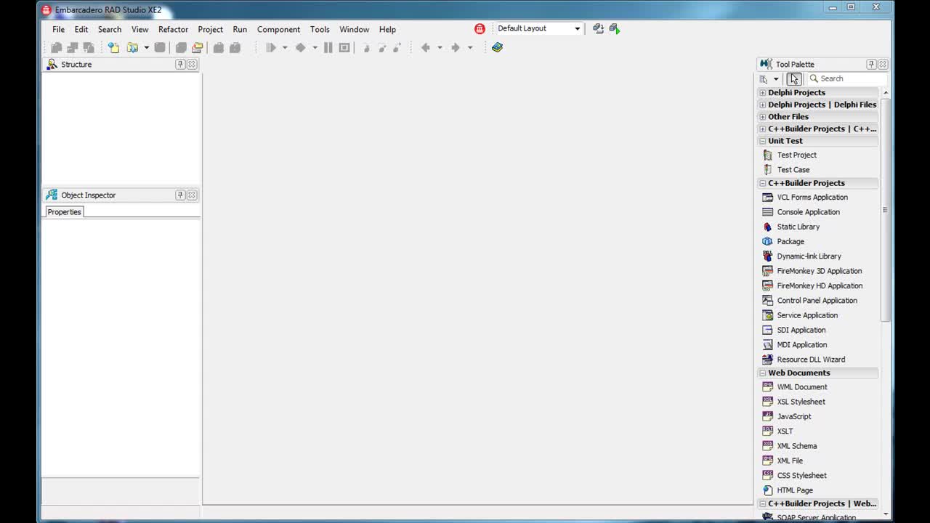This screenshot has width=930, height=523.
Task: Open the Tools menu
Action: 320,29
